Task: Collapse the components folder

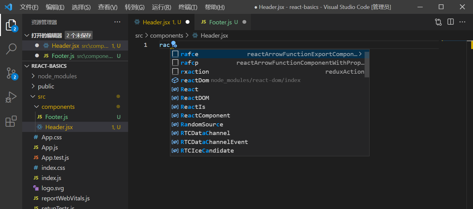Action: (36, 107)
